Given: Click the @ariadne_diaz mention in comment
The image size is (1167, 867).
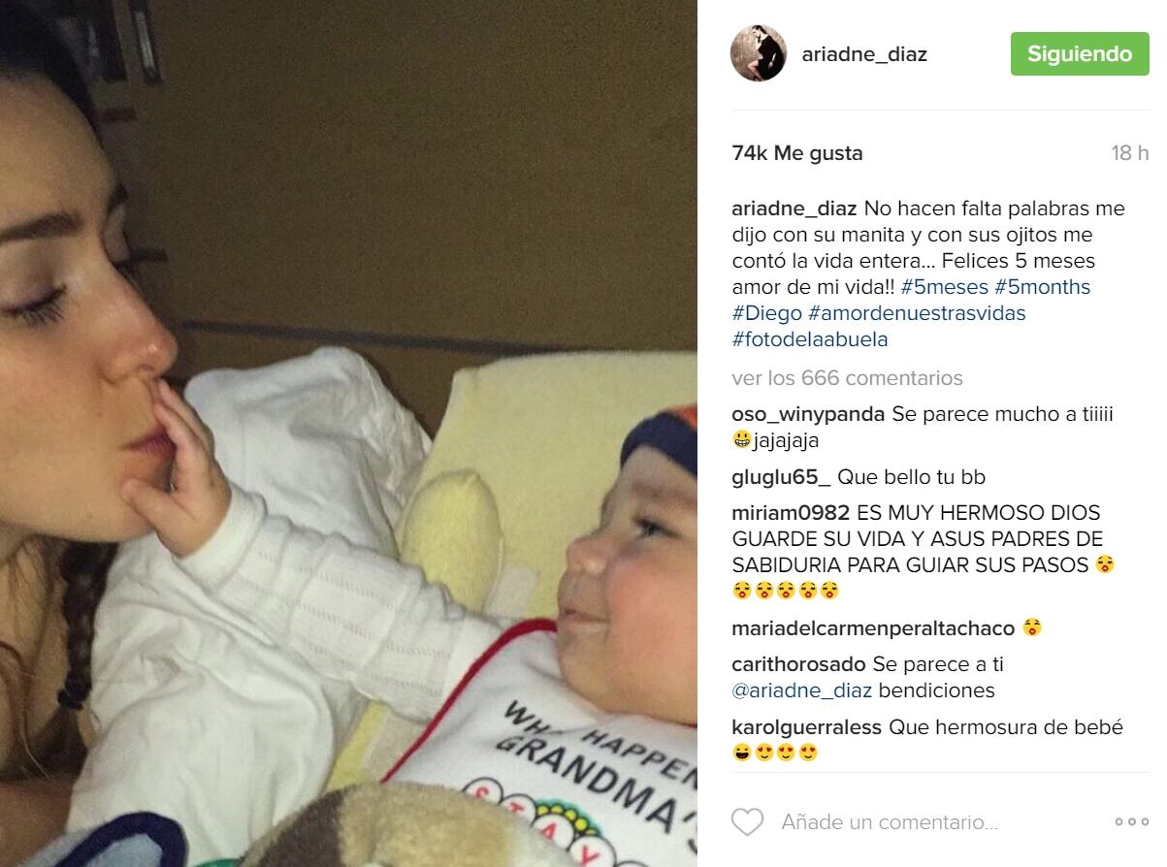Looking at the screenshot, I should coord(802,691).
